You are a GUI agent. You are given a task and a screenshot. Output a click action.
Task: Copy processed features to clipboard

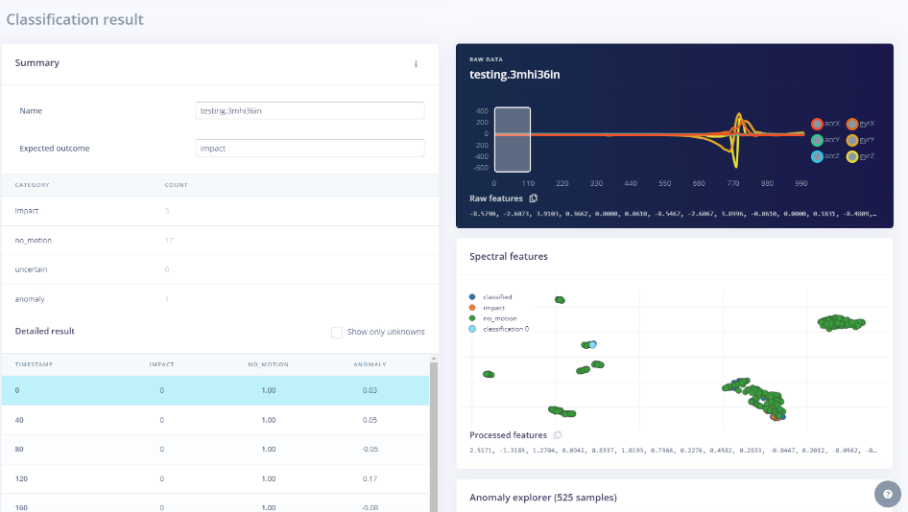558,435
